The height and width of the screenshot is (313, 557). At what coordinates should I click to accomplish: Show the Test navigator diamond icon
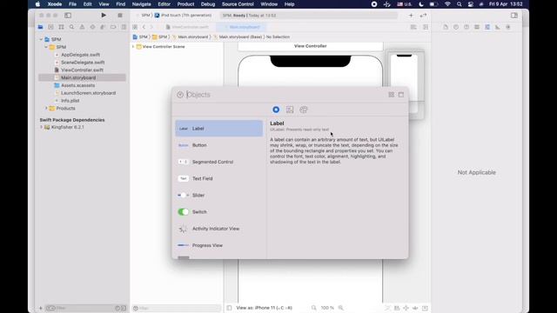(x=92, y=27)
